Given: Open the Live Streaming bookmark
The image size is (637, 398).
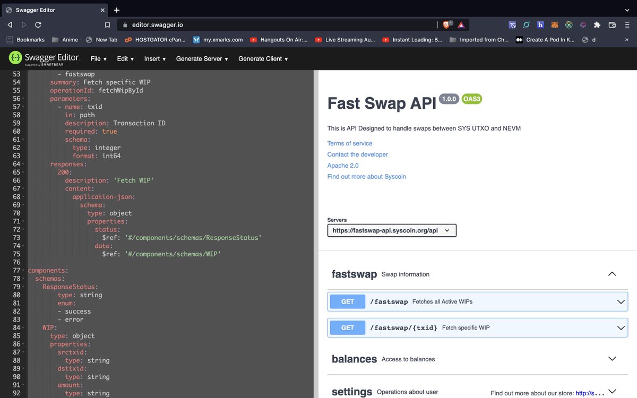Looking at the screenshot, I should (x=346, y=40).
